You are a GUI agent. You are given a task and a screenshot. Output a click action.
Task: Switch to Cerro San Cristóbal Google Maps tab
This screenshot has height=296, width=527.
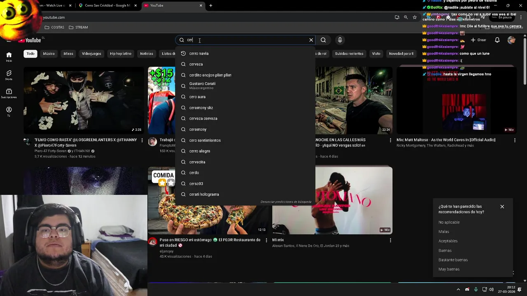click(x=107, y=5)
